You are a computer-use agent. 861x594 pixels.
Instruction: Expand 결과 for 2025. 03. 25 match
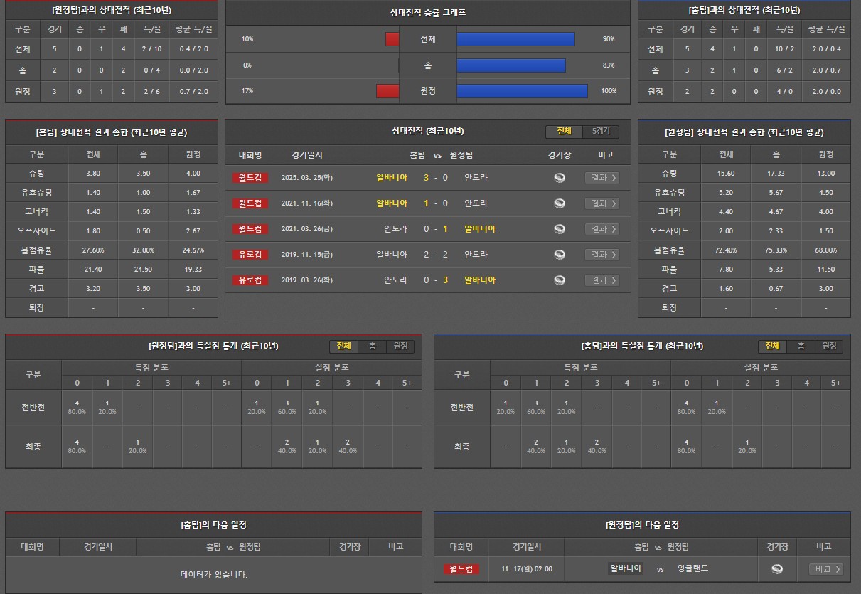tap(601, 178)
